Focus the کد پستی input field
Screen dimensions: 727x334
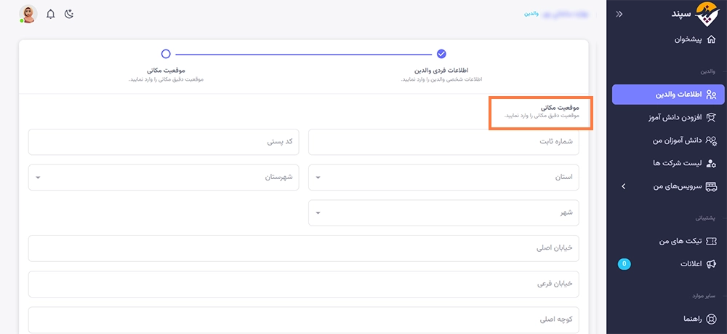163,141
